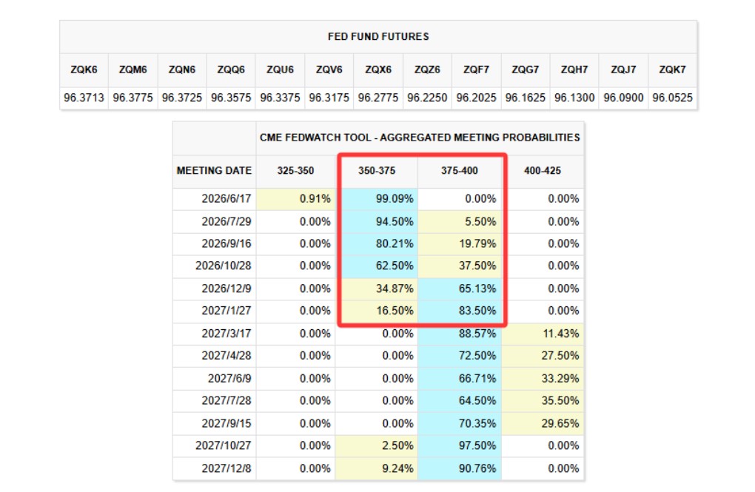The width and height of the screenshot is (755, 492).
Task: Select the 96.3775 price under ZQM6
Action: pyautogui.click(x=133, y=98)
